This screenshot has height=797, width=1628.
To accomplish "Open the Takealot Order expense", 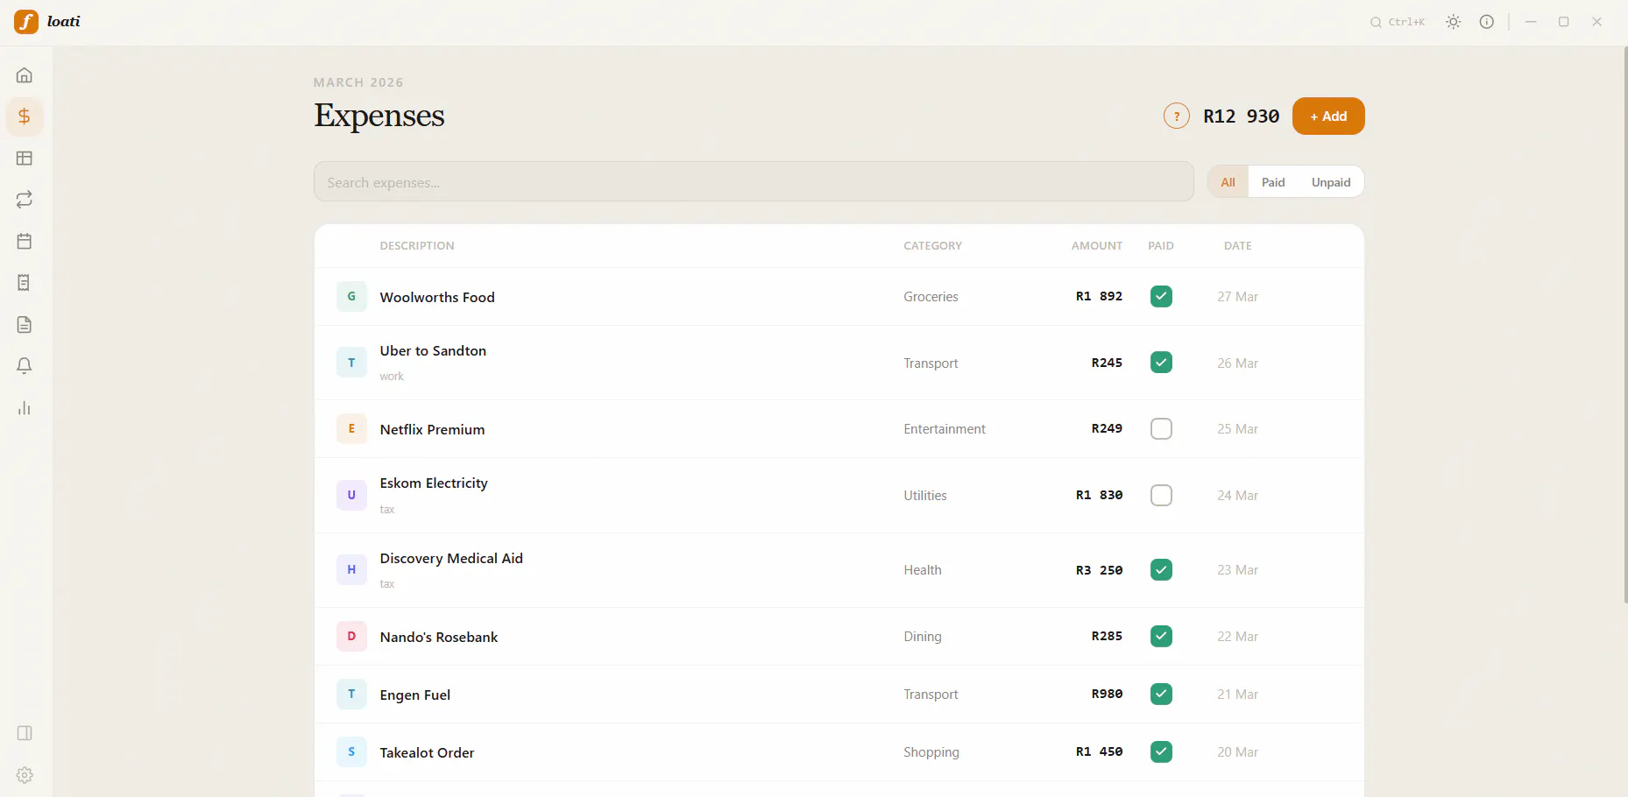I will (839, 752).
